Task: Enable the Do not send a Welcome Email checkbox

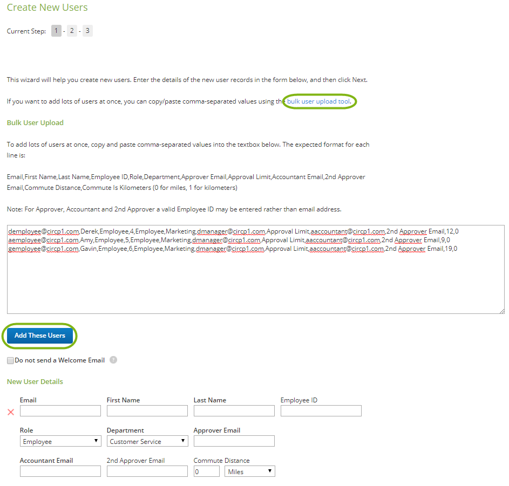Action: point(10,360)
